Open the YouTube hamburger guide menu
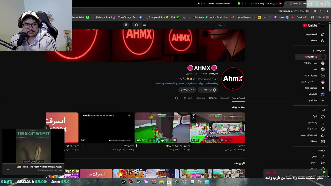The width and height of the screenshot is (331, 186). (323, 25)
